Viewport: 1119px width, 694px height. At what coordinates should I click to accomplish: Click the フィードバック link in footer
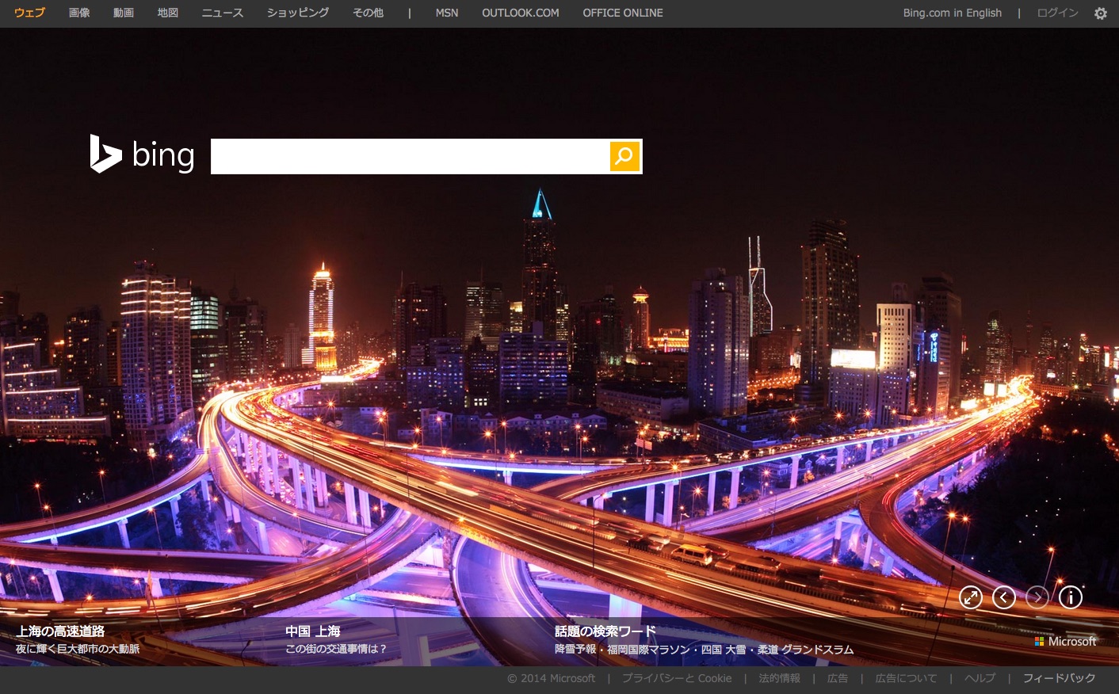click(1059, 678)
